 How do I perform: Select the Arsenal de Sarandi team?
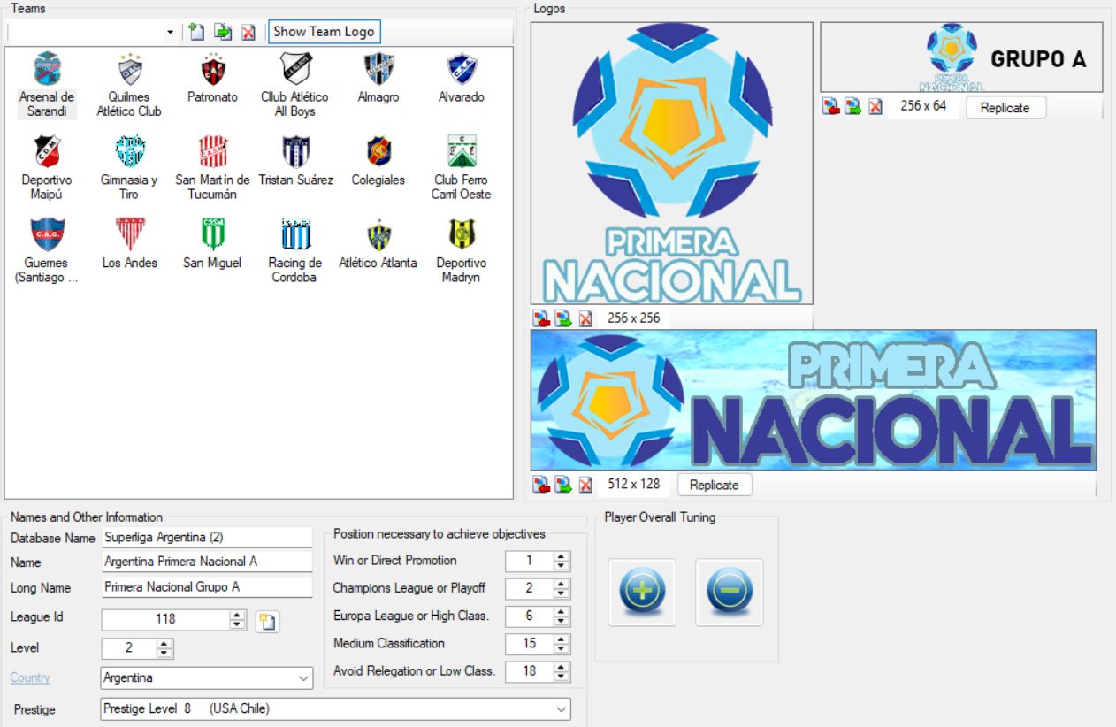point(47,85)
